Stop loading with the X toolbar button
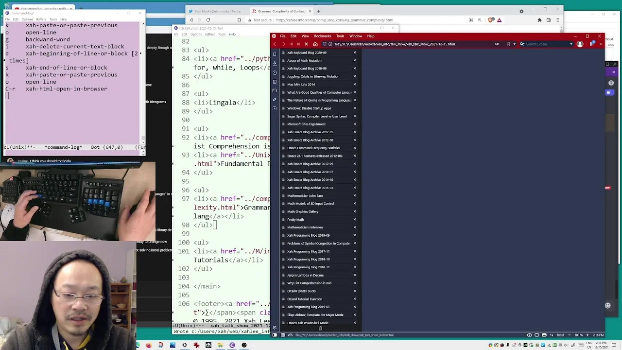This screenshot has height=350, width=622. point(306,44)
